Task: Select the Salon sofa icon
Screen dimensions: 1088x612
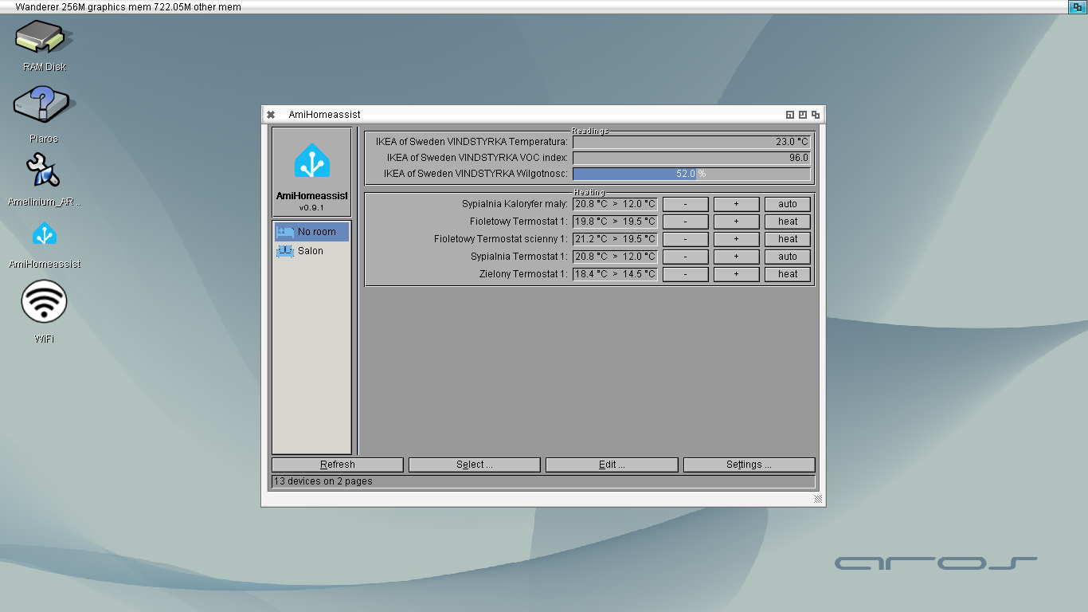Action: click(285, 251)
